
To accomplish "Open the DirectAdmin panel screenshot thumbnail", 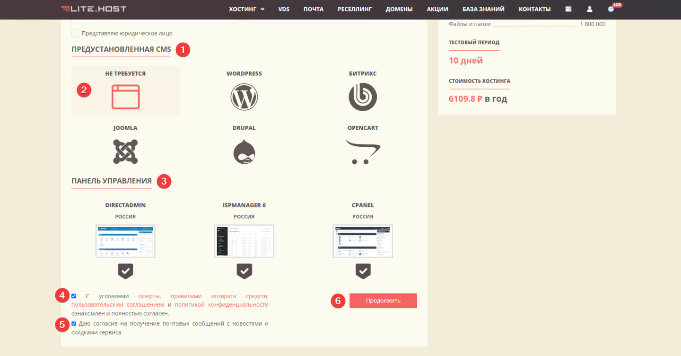I will [125, 241].
